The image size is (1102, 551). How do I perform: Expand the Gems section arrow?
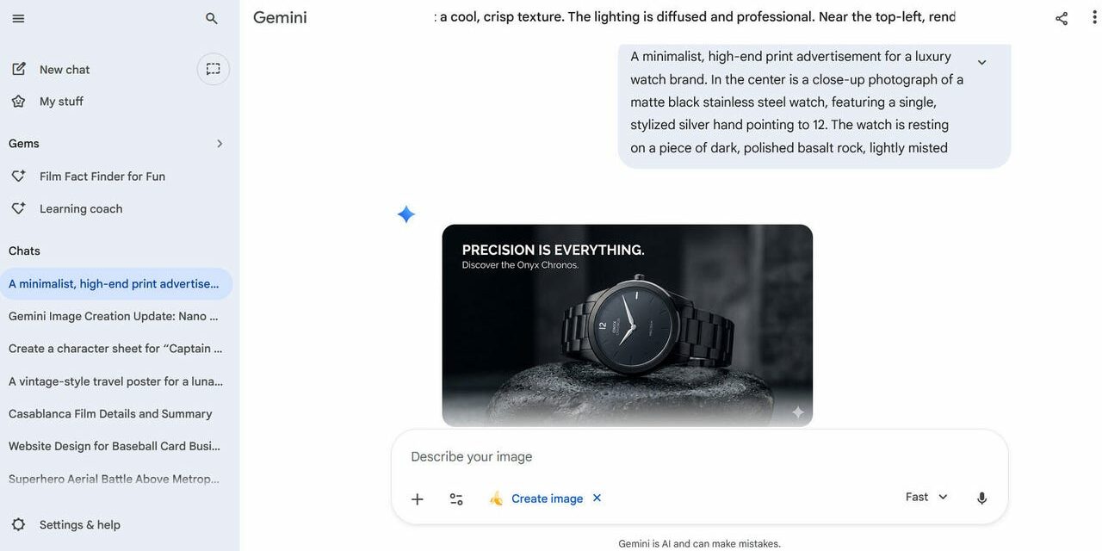[220, 144]
